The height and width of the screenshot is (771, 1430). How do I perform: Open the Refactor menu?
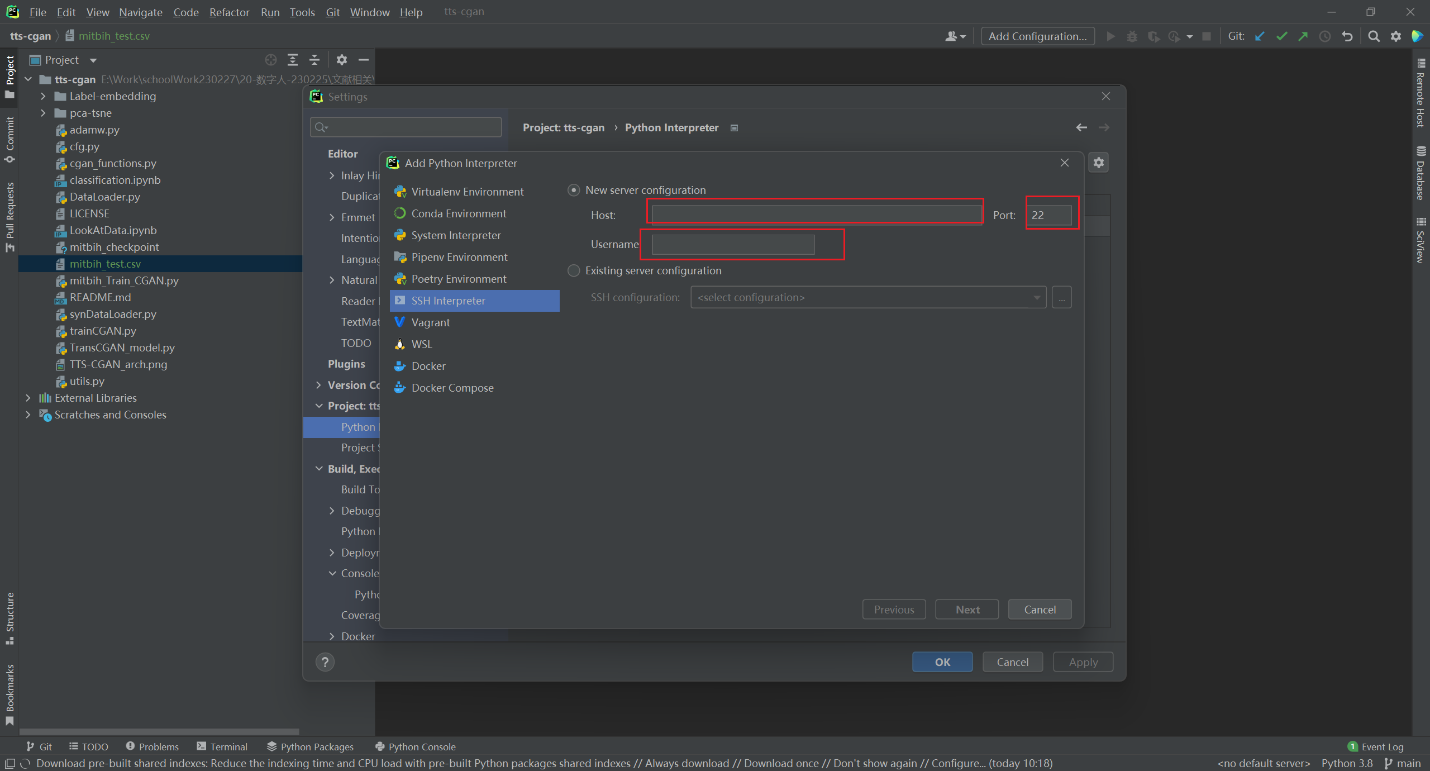coord(229,12)
